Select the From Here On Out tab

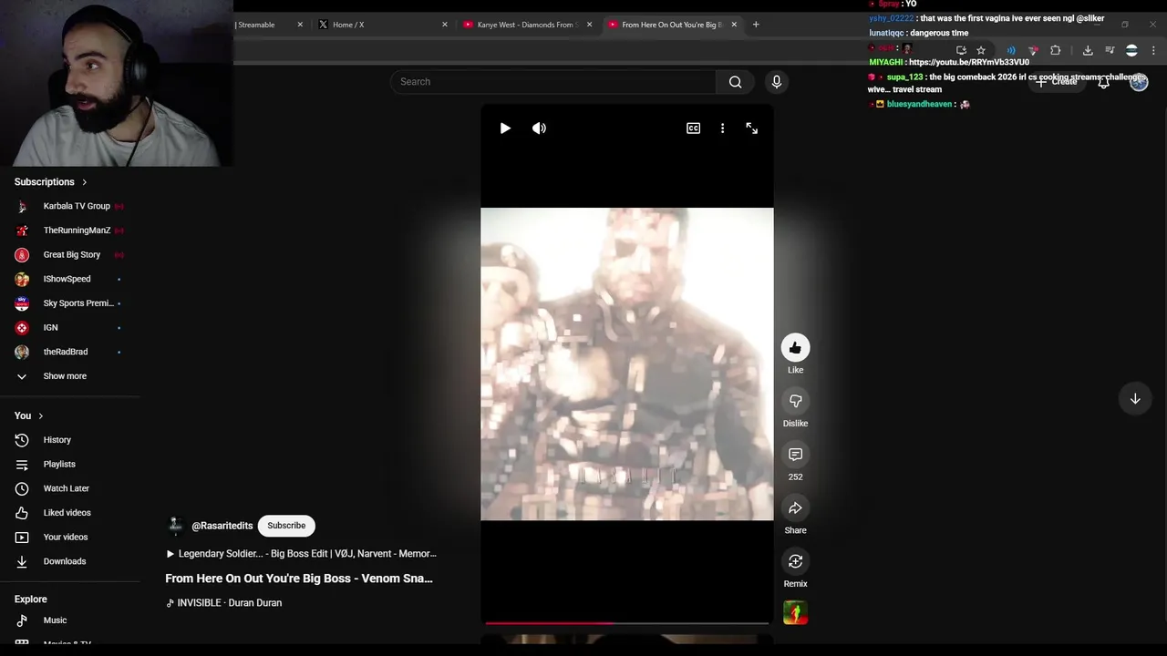[673, 25]
